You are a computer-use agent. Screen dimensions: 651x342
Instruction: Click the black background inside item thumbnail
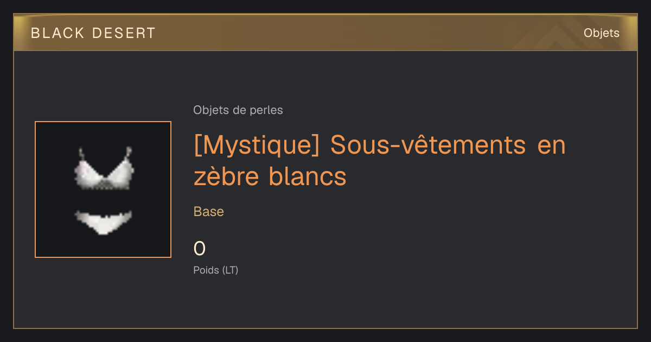tap(54, 239)
